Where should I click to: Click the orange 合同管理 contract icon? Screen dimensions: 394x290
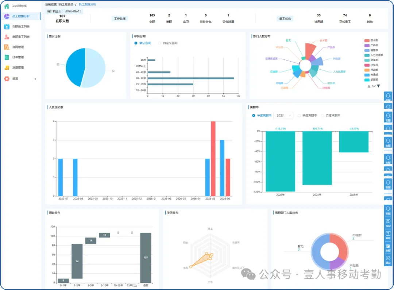[7, 47]
